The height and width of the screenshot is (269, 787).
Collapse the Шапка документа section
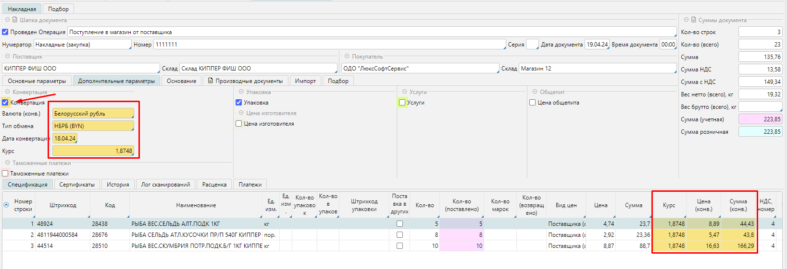click(x=7, y=20)
